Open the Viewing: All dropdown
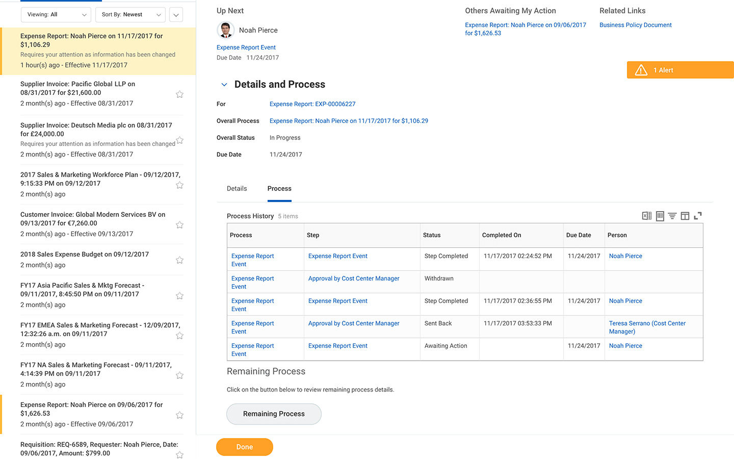Image resolution: width=734 pixels, height=459 pixels. [x=56, y=15]
